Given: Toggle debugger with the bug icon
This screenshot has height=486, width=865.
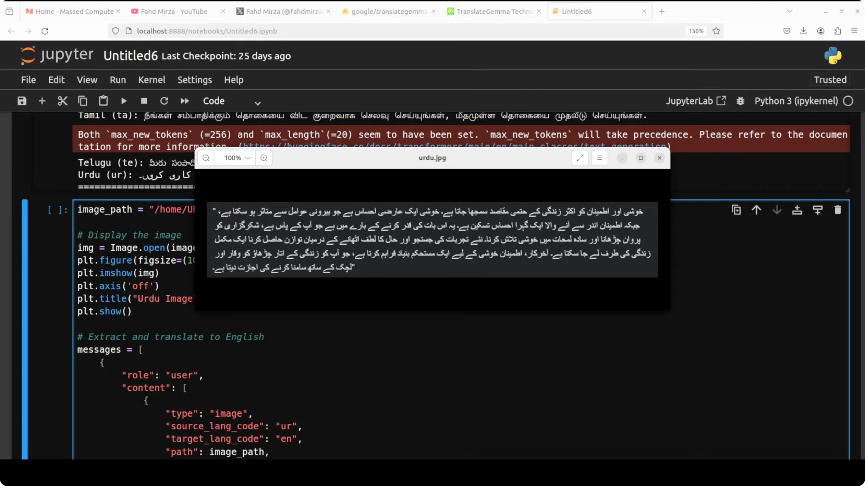Looking at the screenshot, I should 741,101.
